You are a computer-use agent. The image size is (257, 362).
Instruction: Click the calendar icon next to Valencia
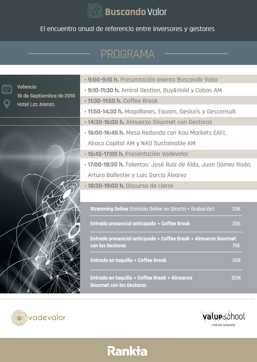pos(7,89)
